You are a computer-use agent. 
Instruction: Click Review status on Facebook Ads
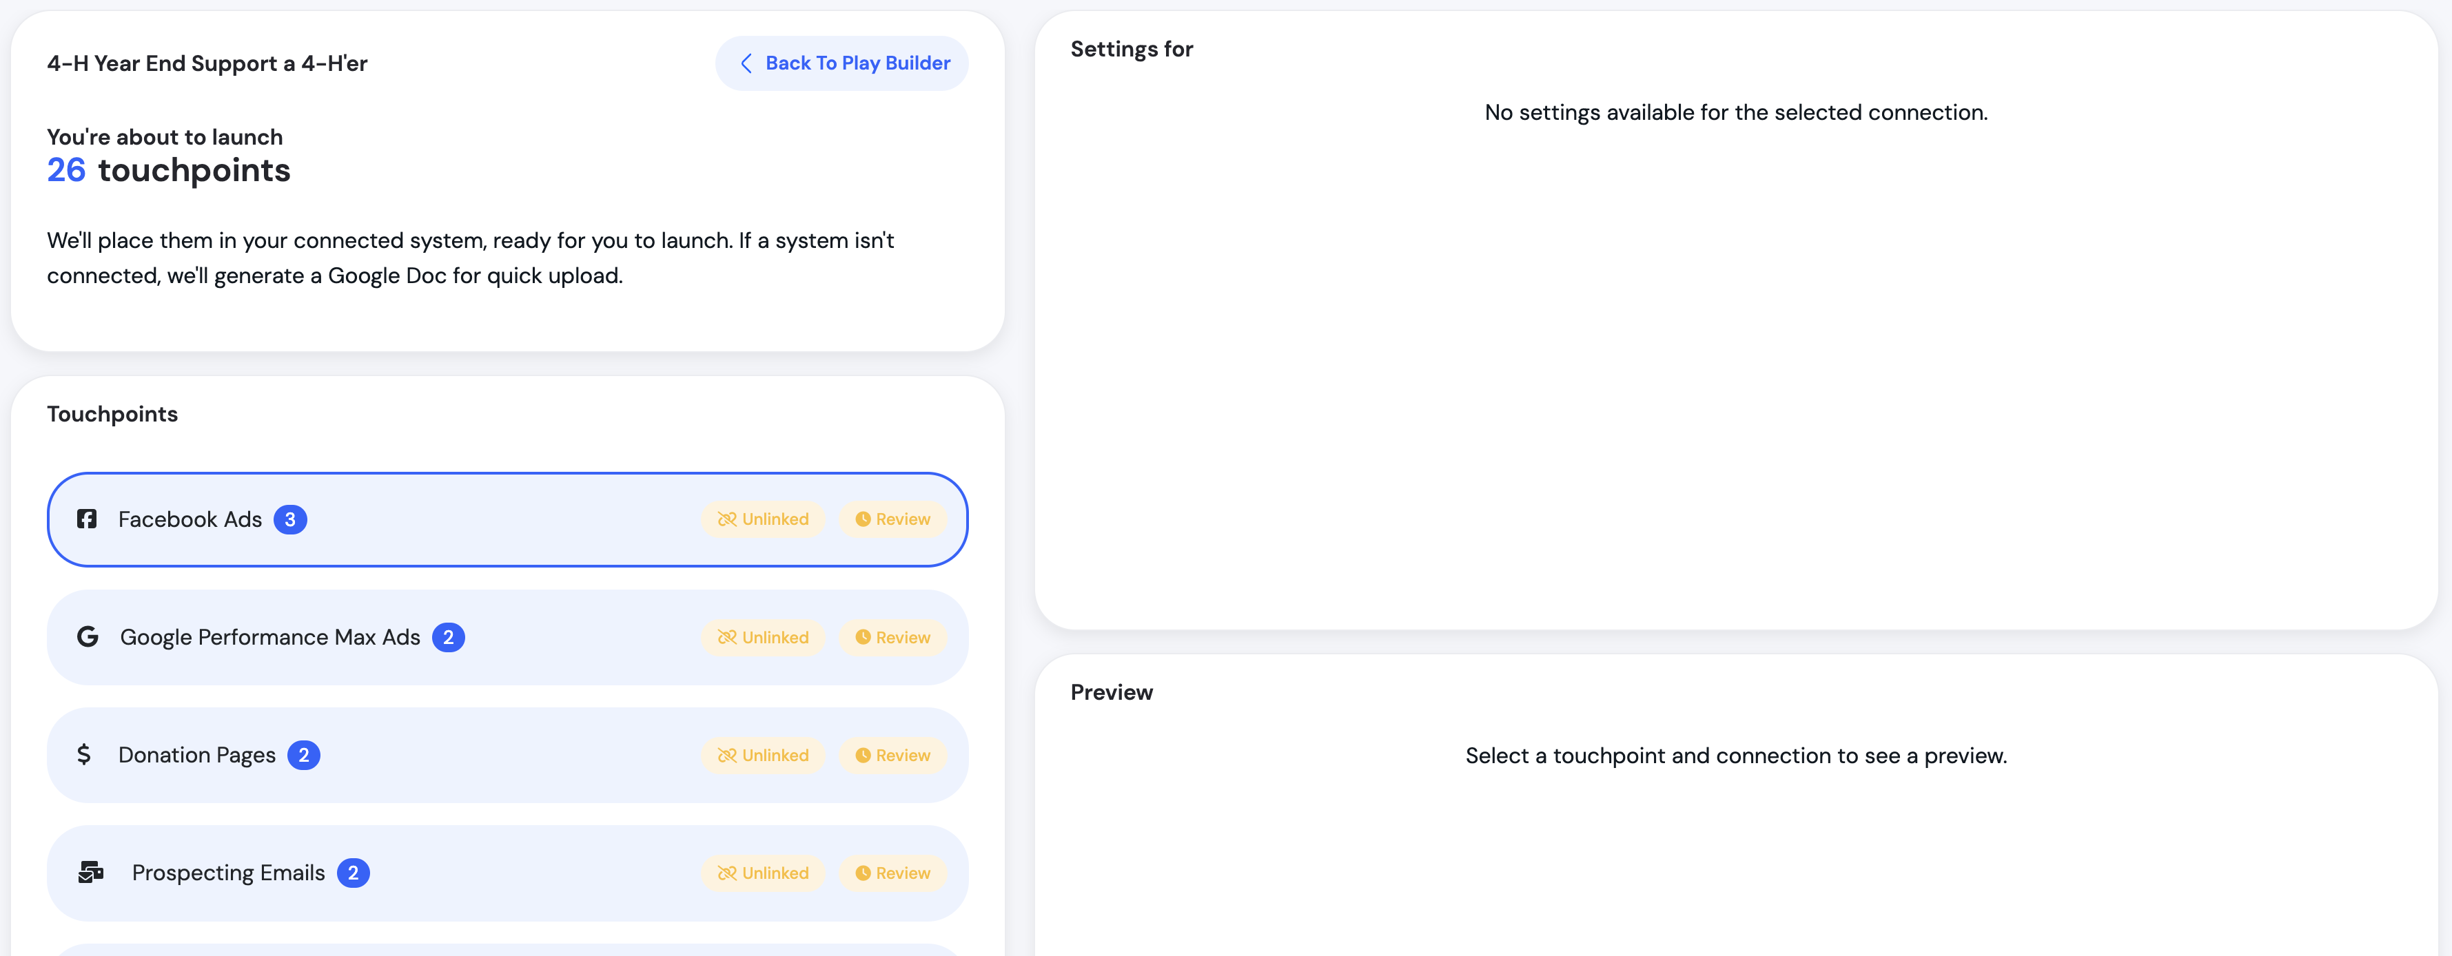coord(893,519)
